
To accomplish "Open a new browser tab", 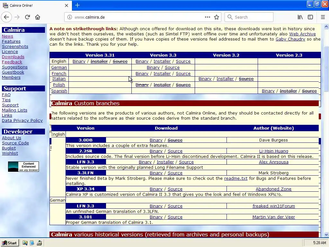I will tap(77, 5).
